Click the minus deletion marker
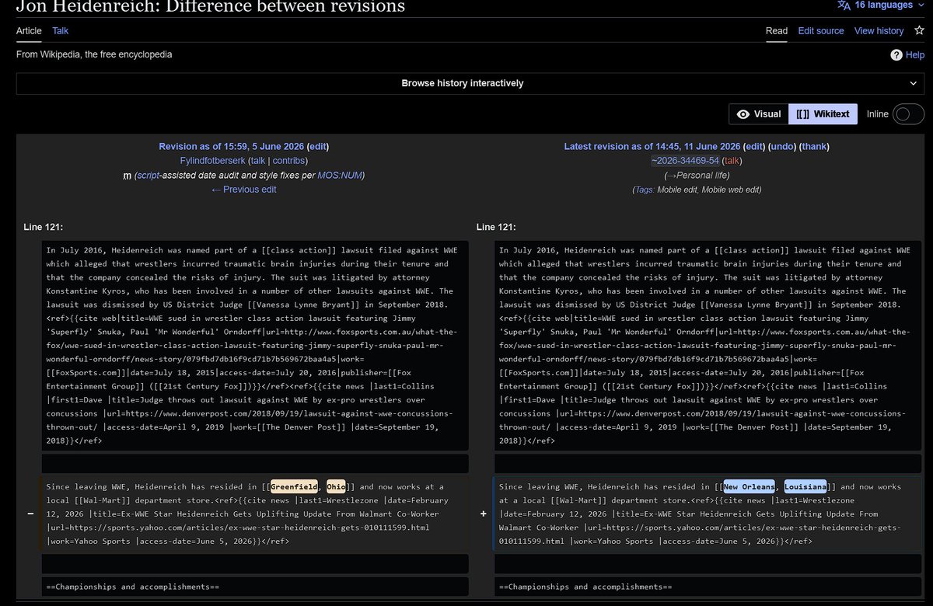Viewport: 933px width, 606px height. click(30, 514)
